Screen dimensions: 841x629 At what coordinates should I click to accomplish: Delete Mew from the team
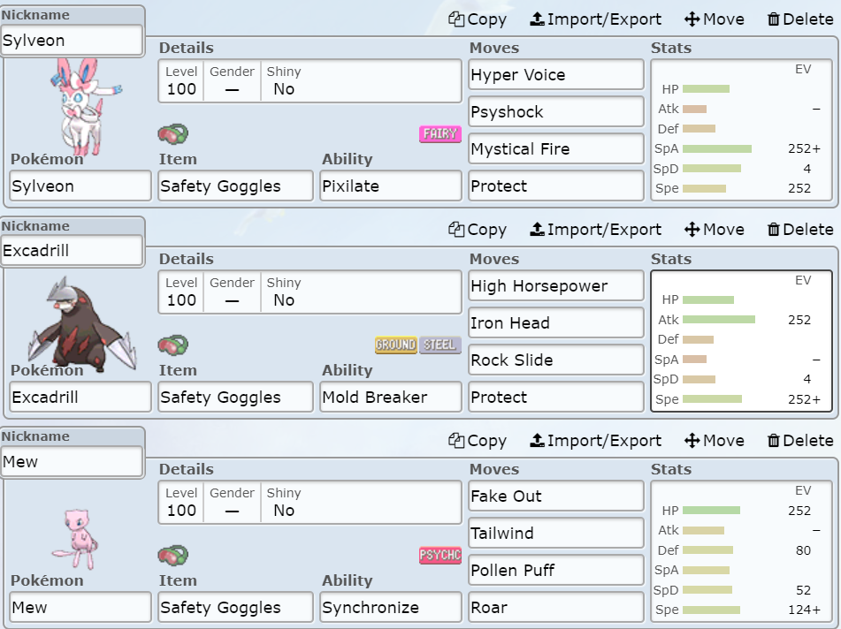800,441
